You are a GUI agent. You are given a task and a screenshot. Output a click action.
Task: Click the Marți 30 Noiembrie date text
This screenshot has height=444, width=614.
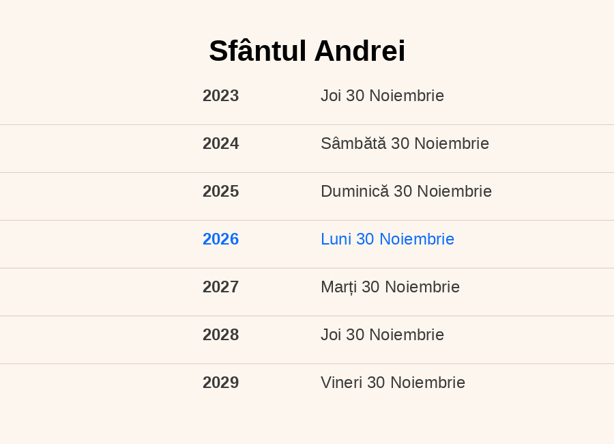(390, 287)
